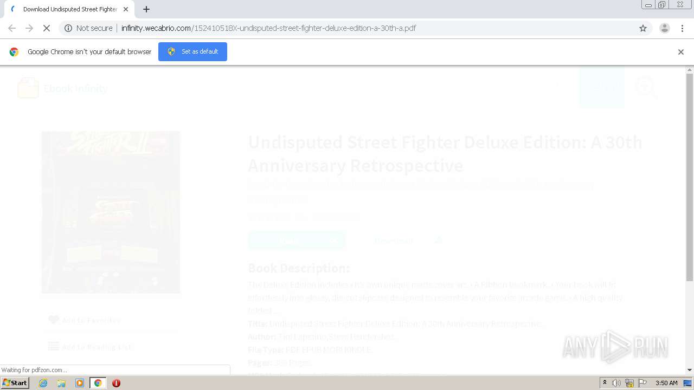Set Chrome as default browser

click(192, 51)
